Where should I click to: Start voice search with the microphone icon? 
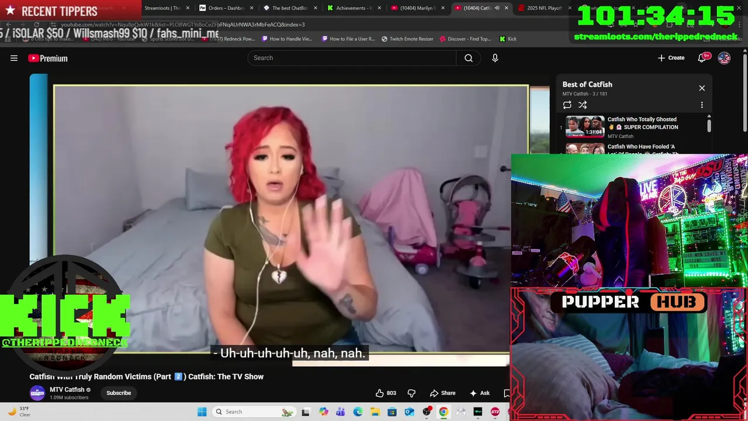tap(495, 58)
